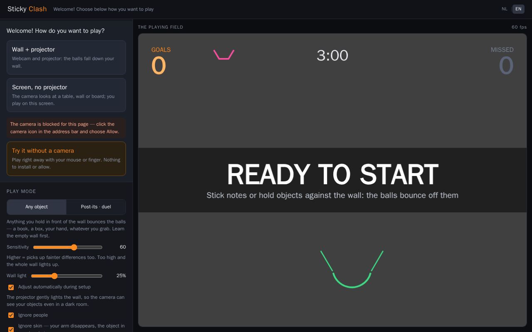Click the pink goal basket shape
The width and height of the screenshot is (532, 332).
(224, 55)
